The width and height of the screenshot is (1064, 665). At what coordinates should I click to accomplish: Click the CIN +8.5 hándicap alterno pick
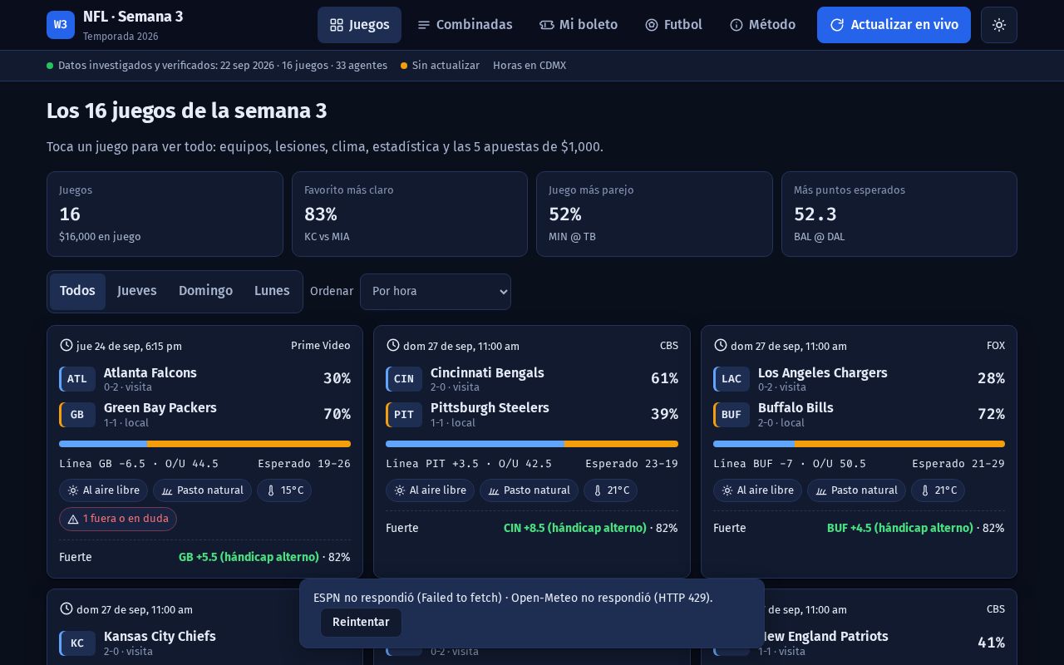point(575,528)
